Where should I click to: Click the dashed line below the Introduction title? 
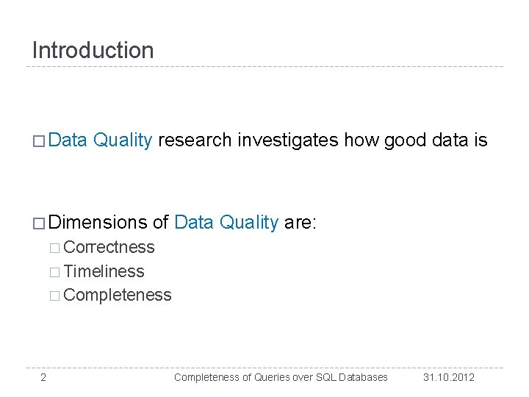(264, 66)
